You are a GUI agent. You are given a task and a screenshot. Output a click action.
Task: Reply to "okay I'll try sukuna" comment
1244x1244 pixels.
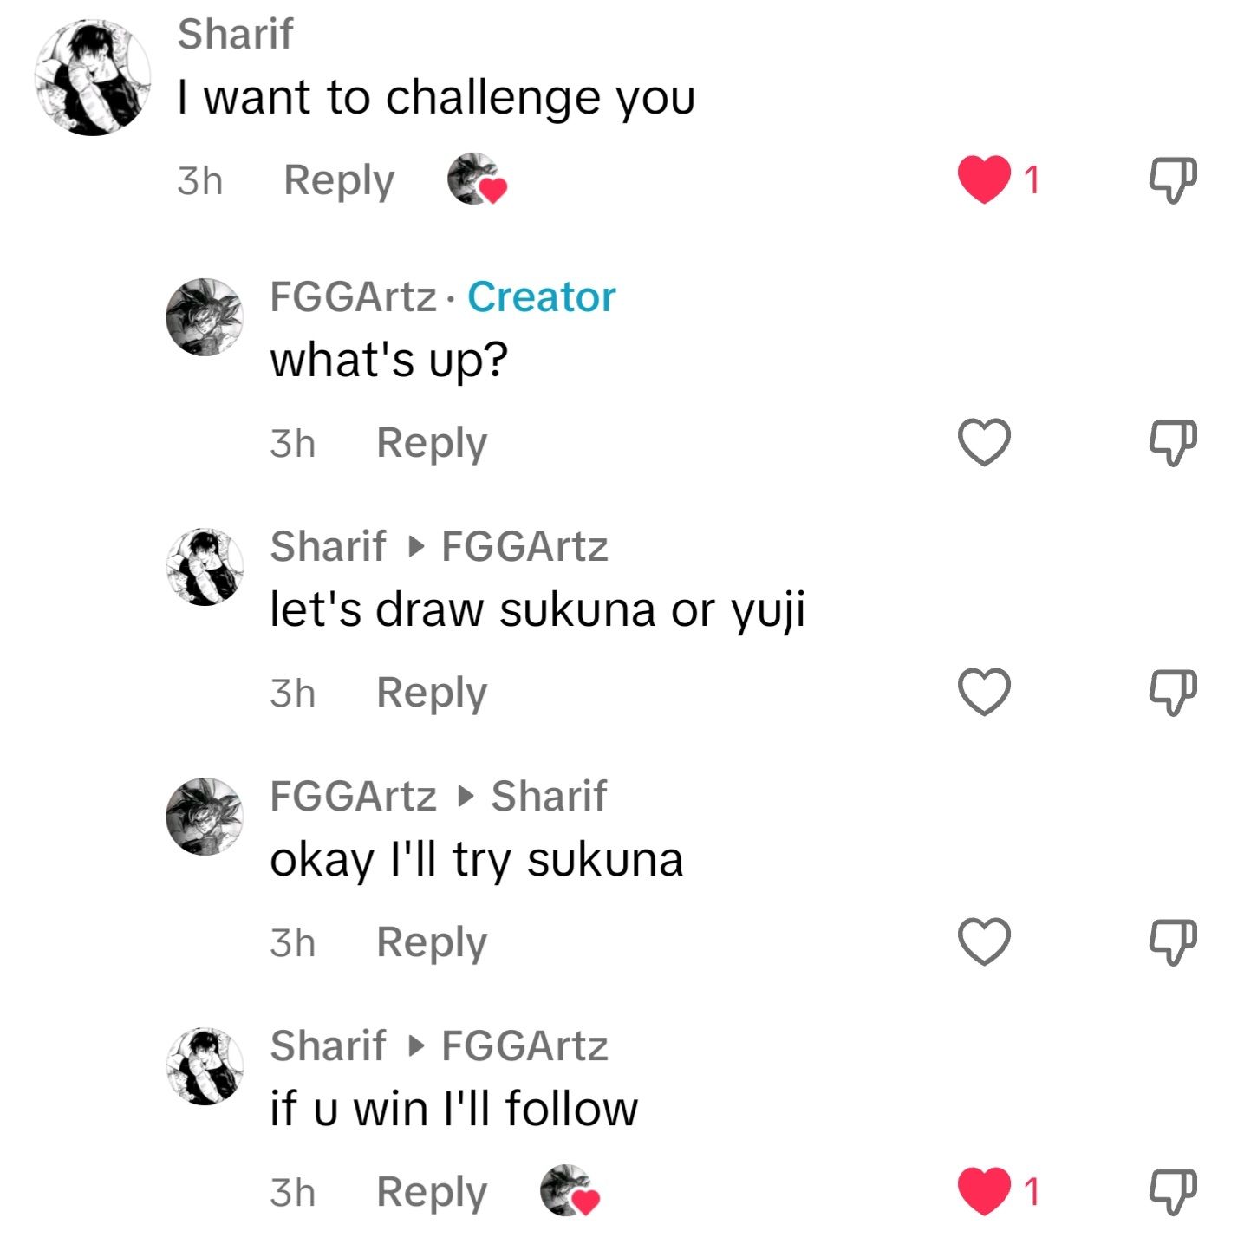(431, 942)
